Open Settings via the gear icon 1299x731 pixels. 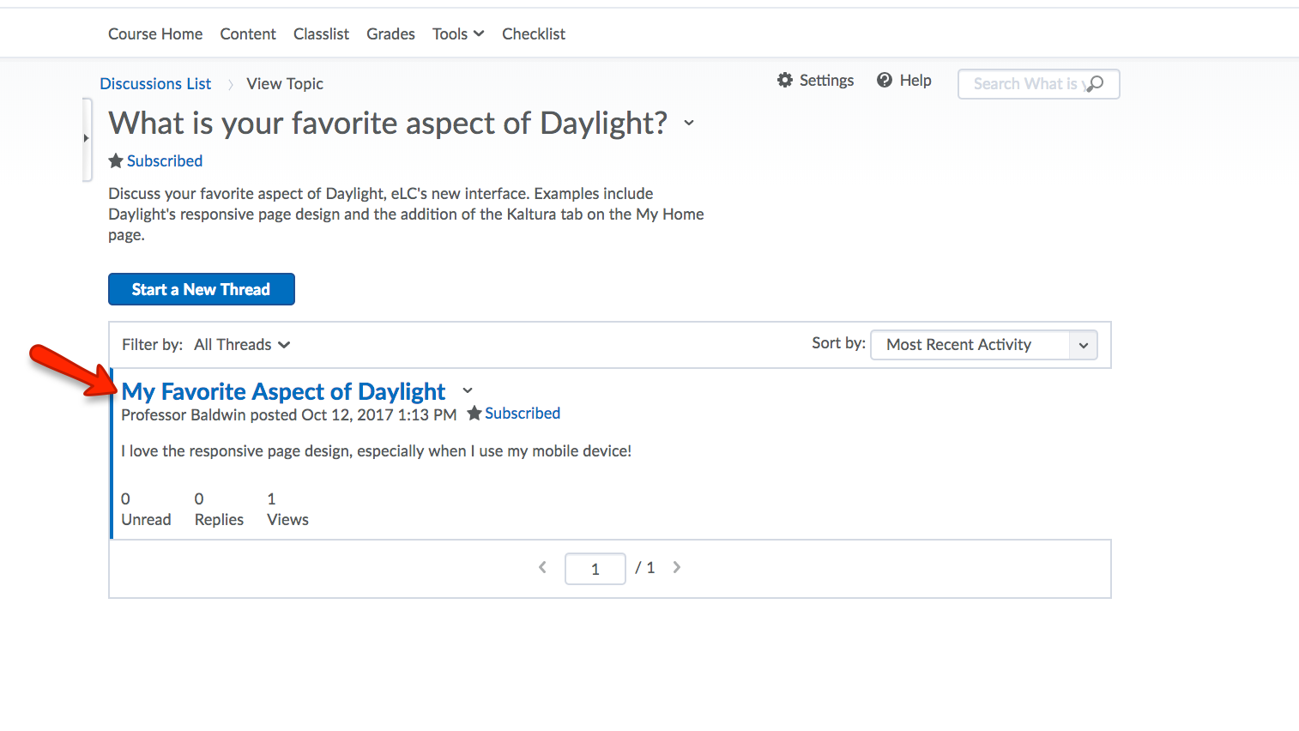785,81
